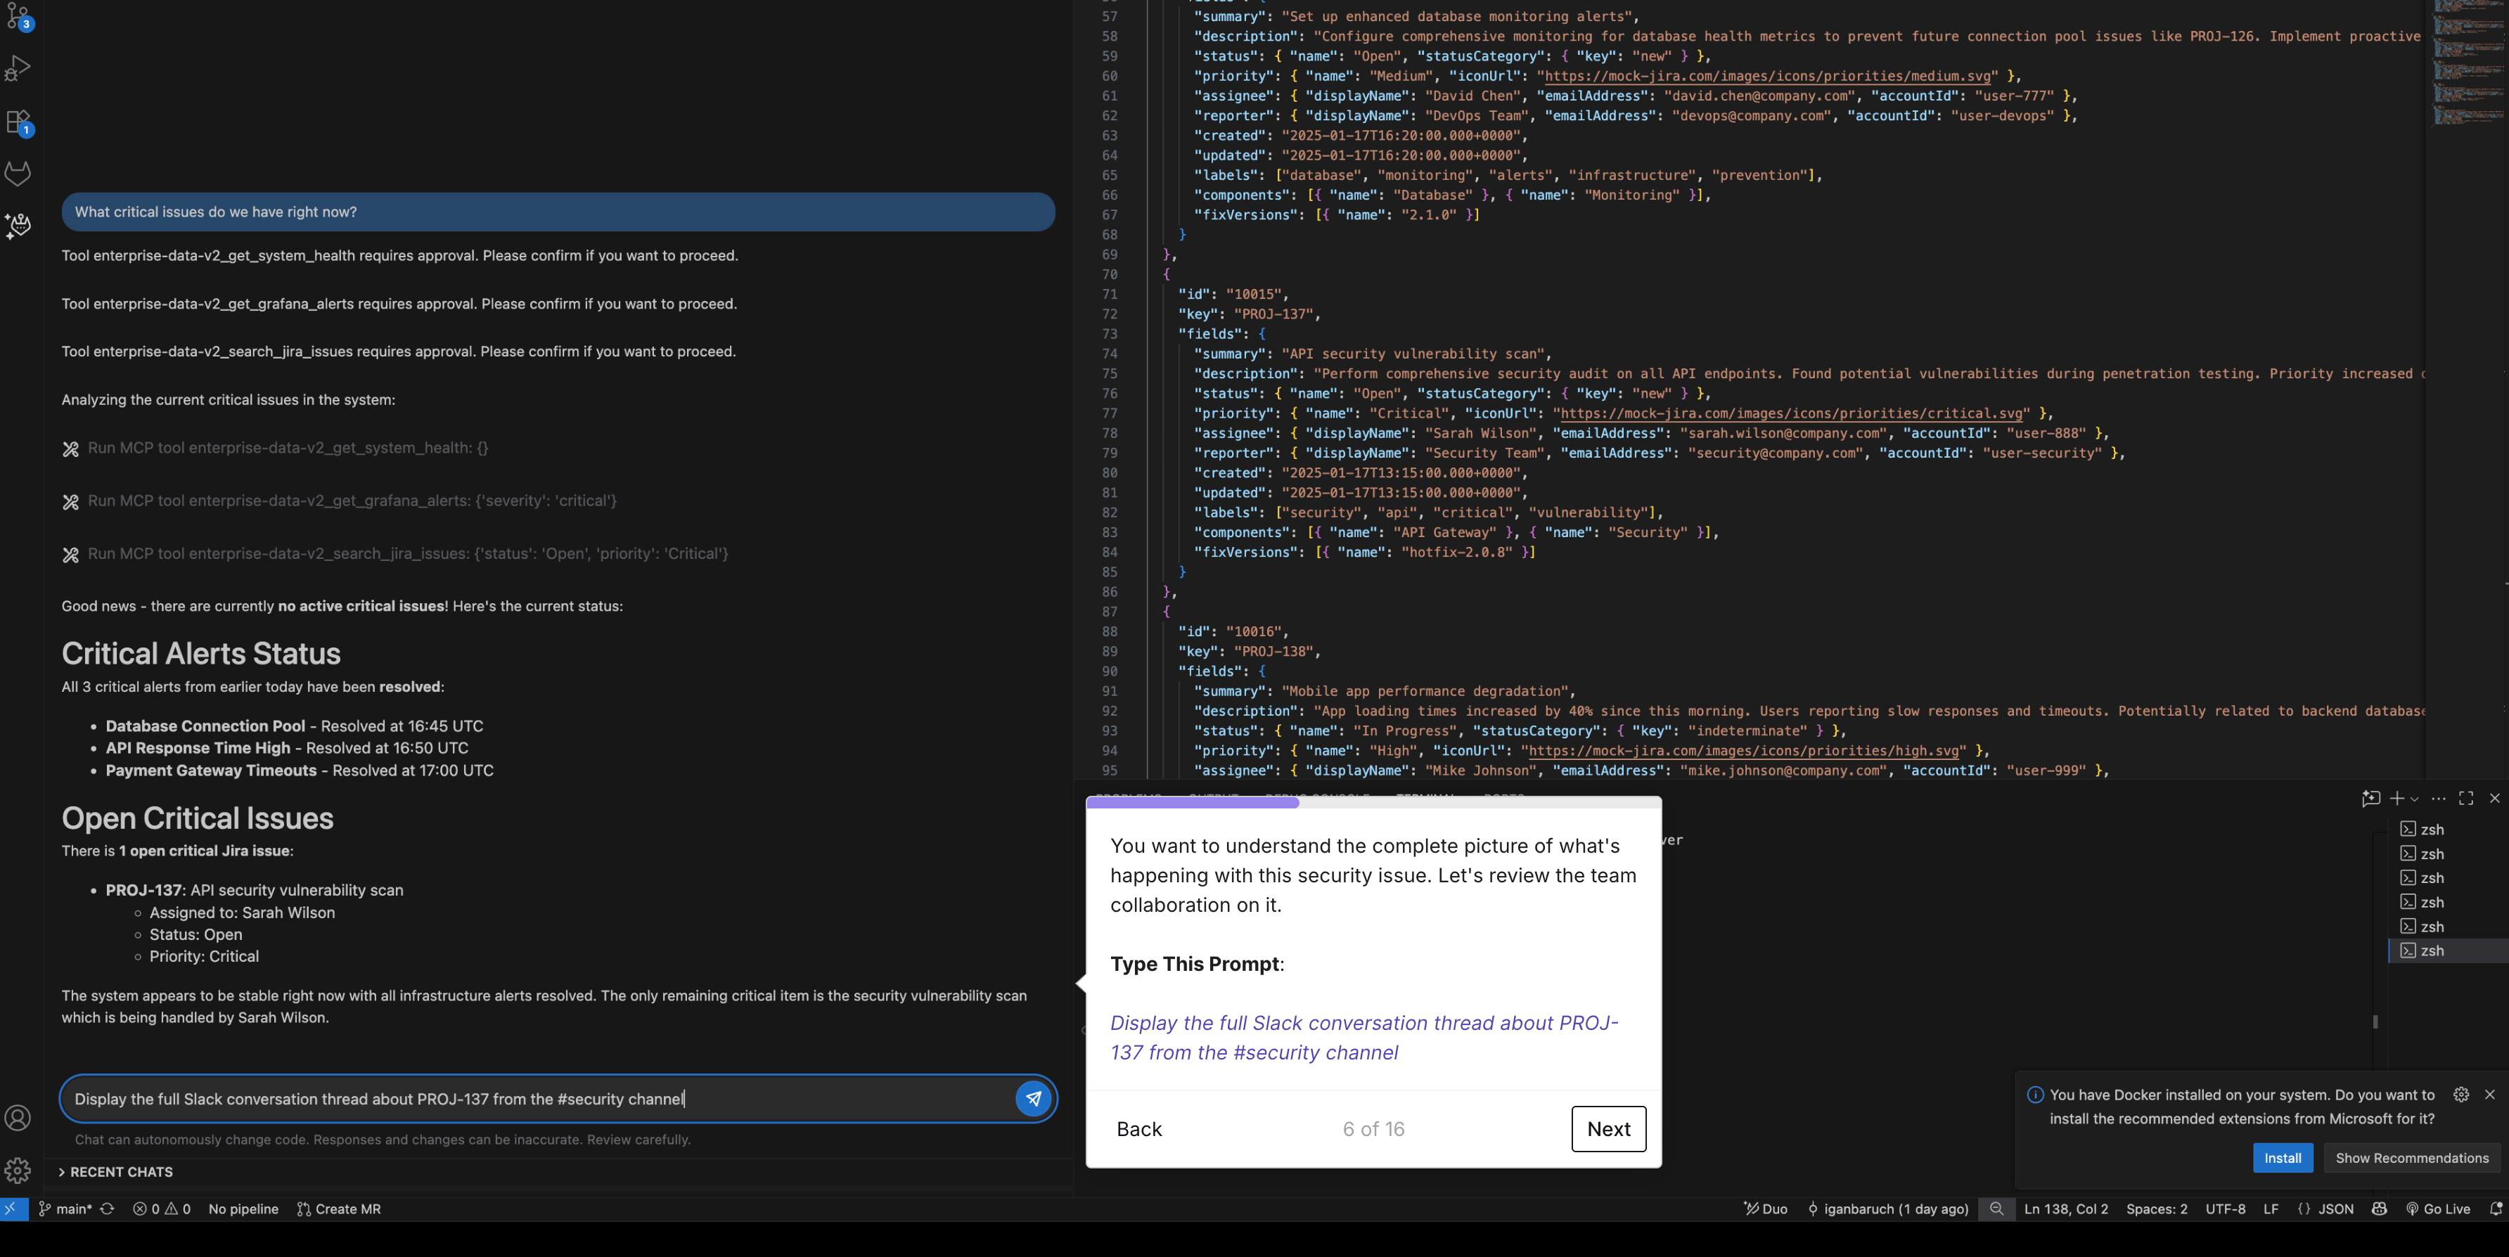Click 'Open Critical Issues' heading in chat
The image size is (2509, 1257).
[198, 818]
